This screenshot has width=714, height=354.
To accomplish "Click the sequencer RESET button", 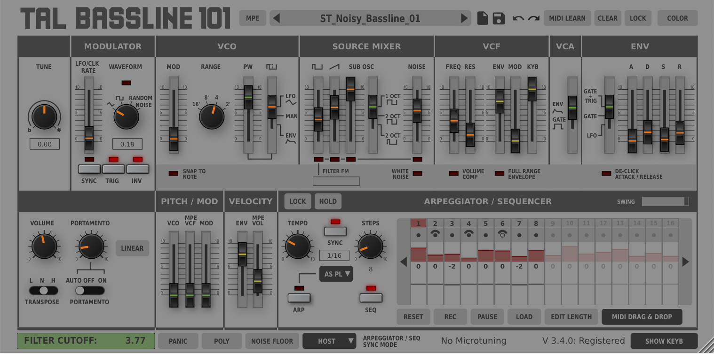I will click(413, 317).
